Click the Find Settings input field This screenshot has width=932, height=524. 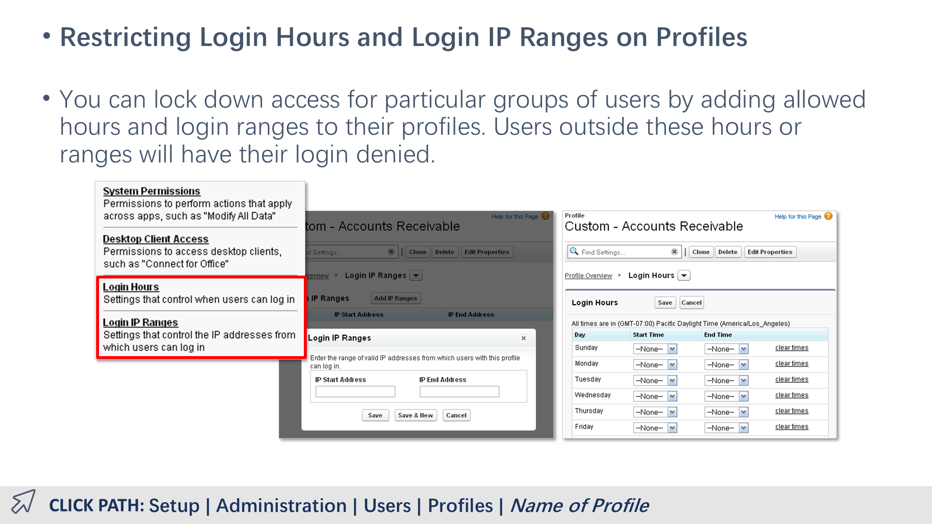pyautogui.click(x=624, y=252)
